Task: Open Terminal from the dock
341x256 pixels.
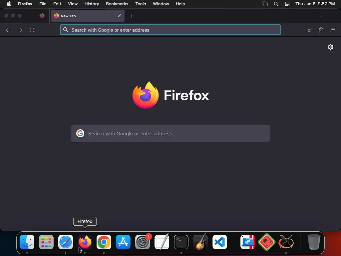Action: pos(181,242)
